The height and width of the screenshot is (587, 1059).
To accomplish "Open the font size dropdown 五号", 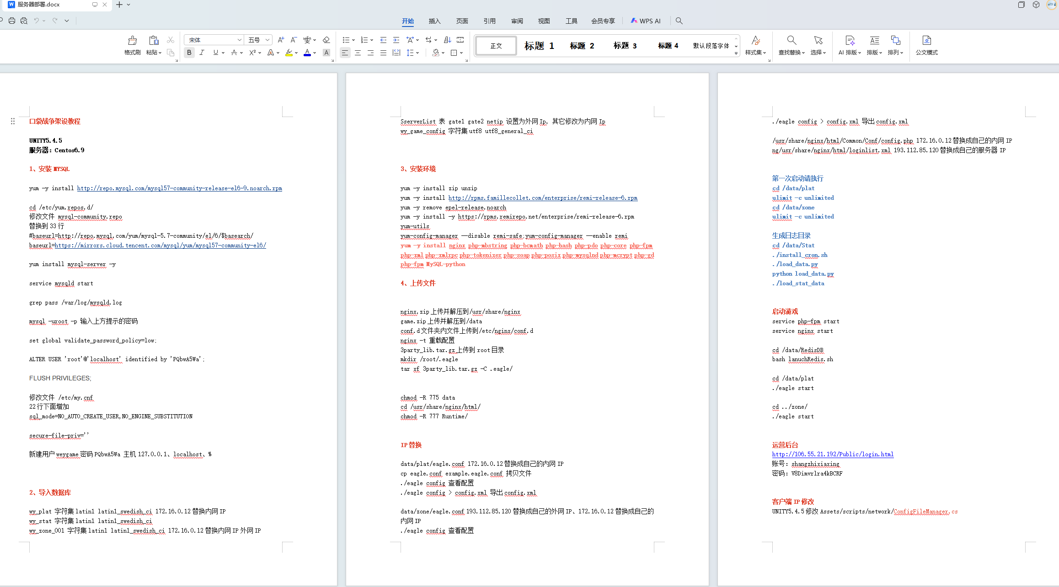I will (267, 40).
